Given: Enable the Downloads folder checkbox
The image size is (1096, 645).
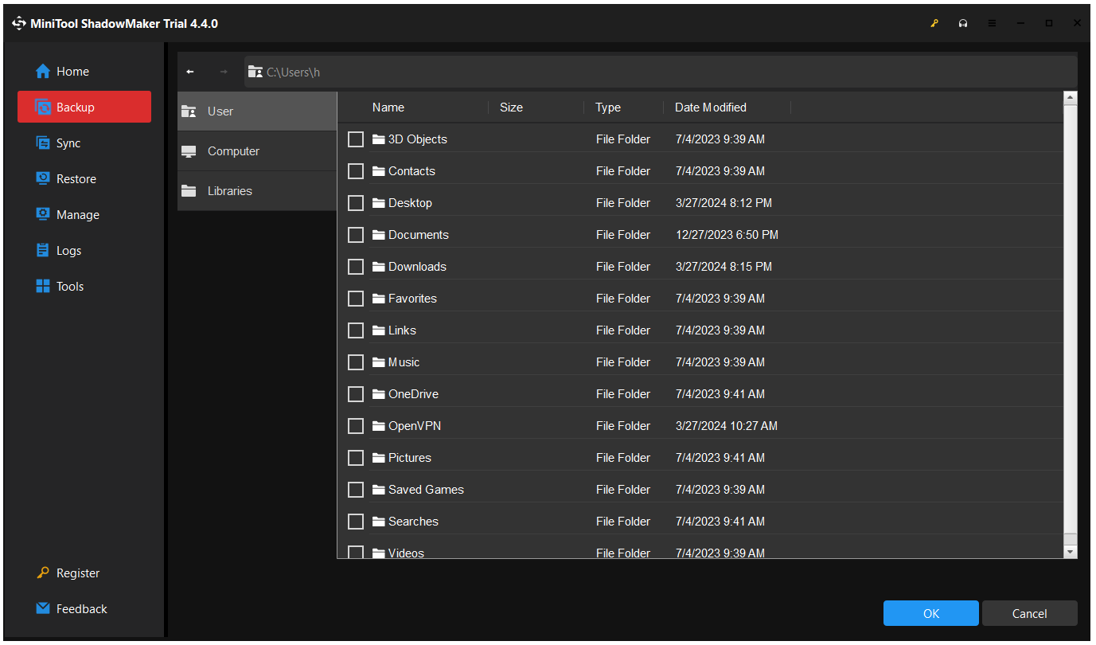Looking at the screenshot, I should pos(356,267).
